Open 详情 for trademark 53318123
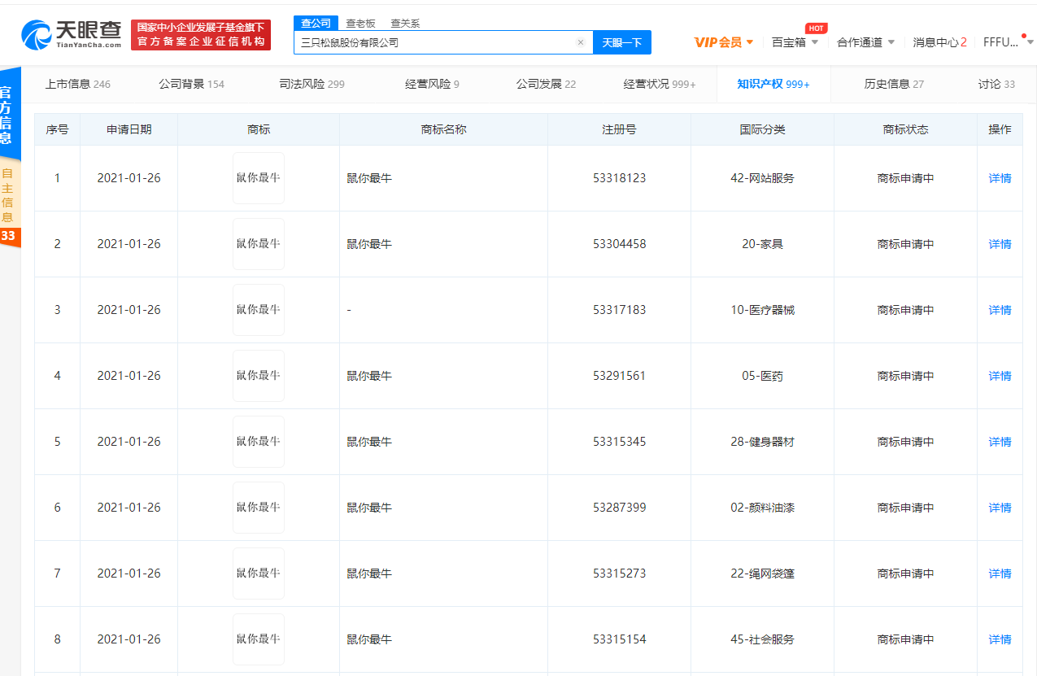Screen dimensions: 1037x676 tap(1000, 178)
